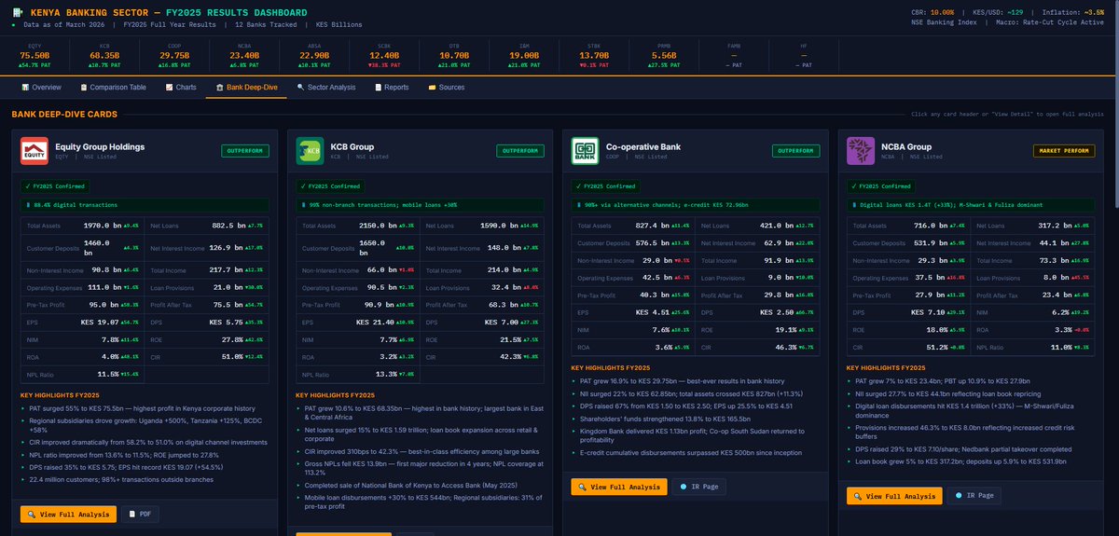Click KCB's FY2025 Confirmed badge
The image size is (1119, 536).
coord(331,186)
